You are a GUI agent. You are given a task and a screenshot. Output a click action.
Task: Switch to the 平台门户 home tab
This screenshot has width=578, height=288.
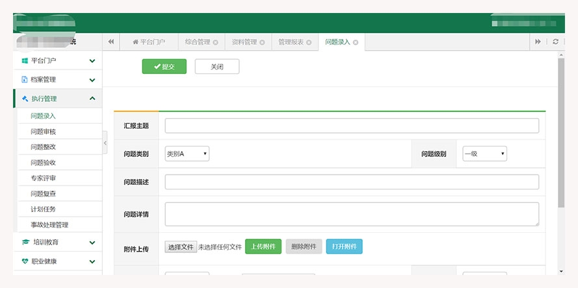149,42
